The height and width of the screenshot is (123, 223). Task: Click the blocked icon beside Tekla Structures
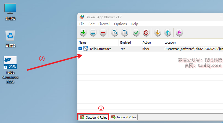85,49
